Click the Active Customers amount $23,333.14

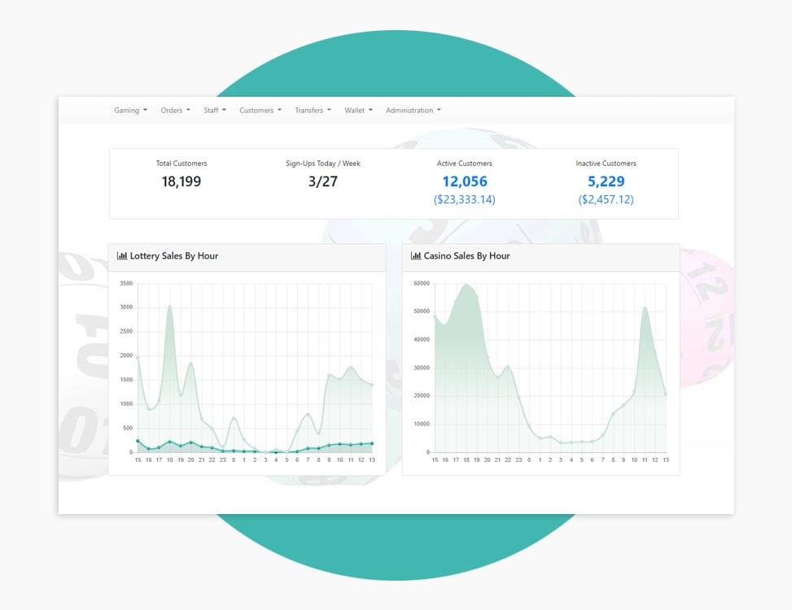click(x=465, y=199)
